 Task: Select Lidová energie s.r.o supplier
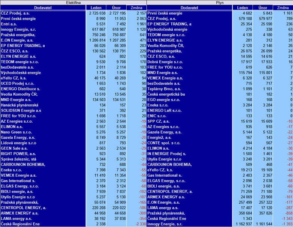pyautogui.click(x=18, y=143)
